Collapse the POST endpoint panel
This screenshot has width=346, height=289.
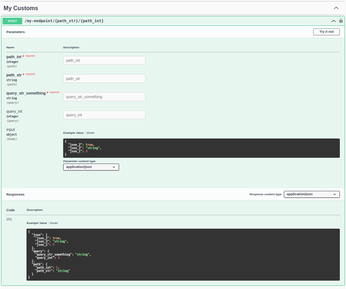click(x=333, y=21)
